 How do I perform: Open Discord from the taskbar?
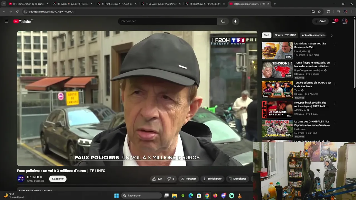coord(223,196)
